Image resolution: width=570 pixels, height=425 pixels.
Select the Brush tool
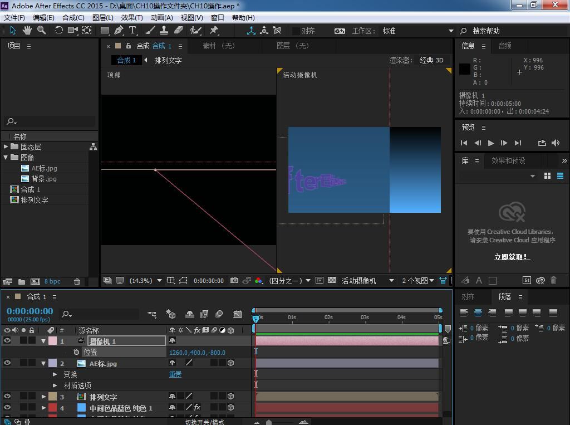coord(150,30)
